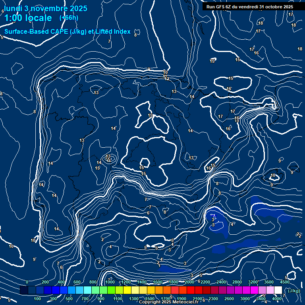Click the '1800' scale label
This screenshot has width=305, height=305.
click(x=174, y=282)
